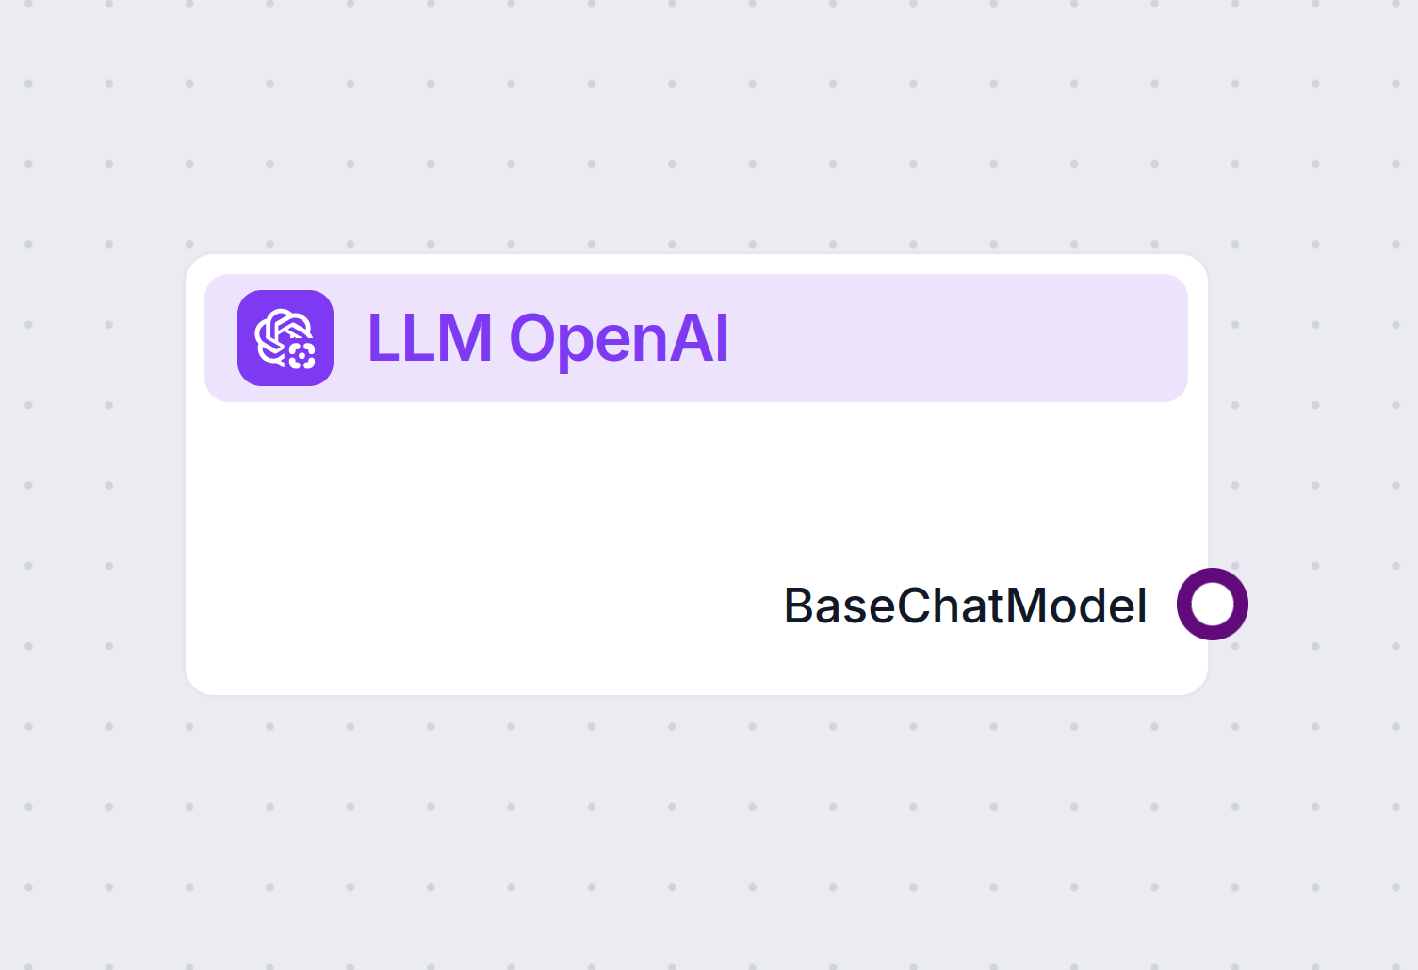The width and height of the screenshot is (1418, 970).
Task: Click the rounded icon tile left of the title
Action: tap(285, 339)
